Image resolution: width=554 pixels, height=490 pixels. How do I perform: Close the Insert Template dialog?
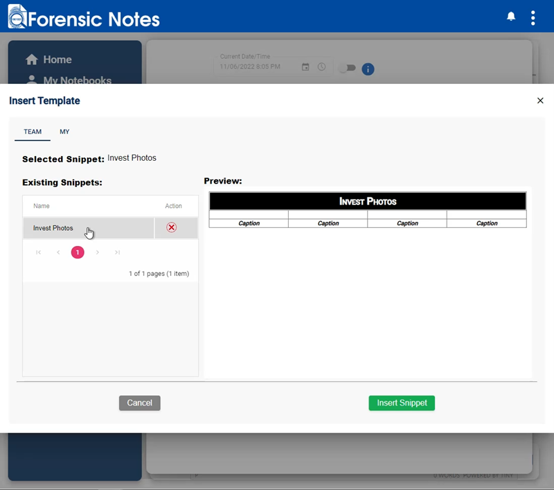540,100
